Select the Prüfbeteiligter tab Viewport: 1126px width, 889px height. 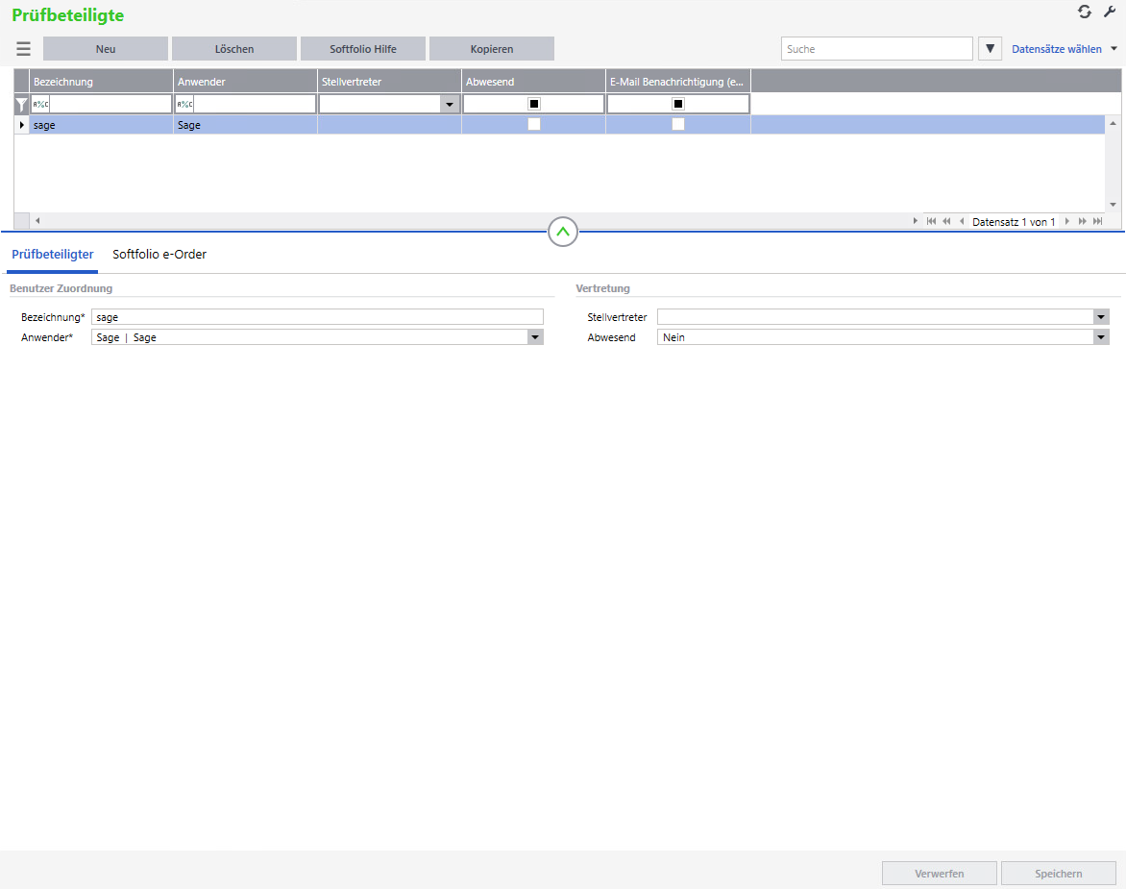pyautogui.click(x=52, y=255)
